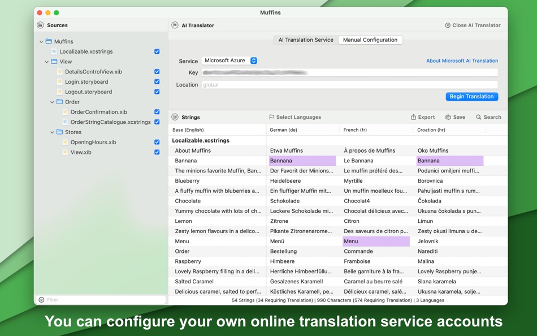Click the Location input field
This screenshot has width=537, height=336.
pos(350,85)
